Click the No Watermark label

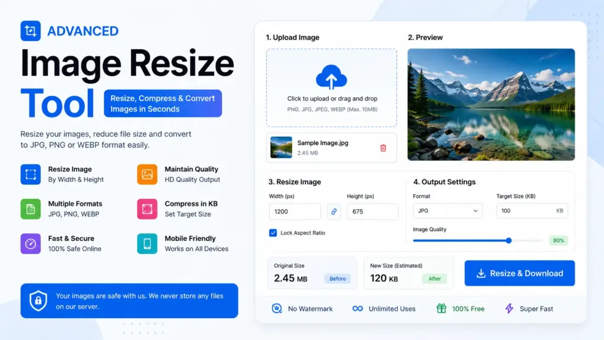(310, 309)
